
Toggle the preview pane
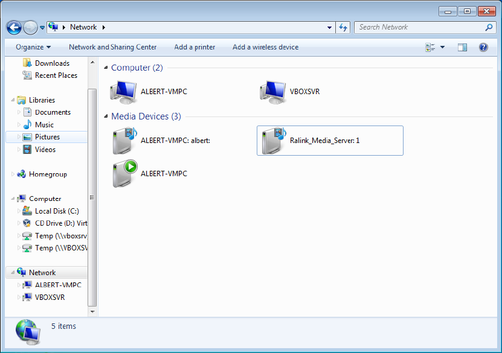click(462, 47)
